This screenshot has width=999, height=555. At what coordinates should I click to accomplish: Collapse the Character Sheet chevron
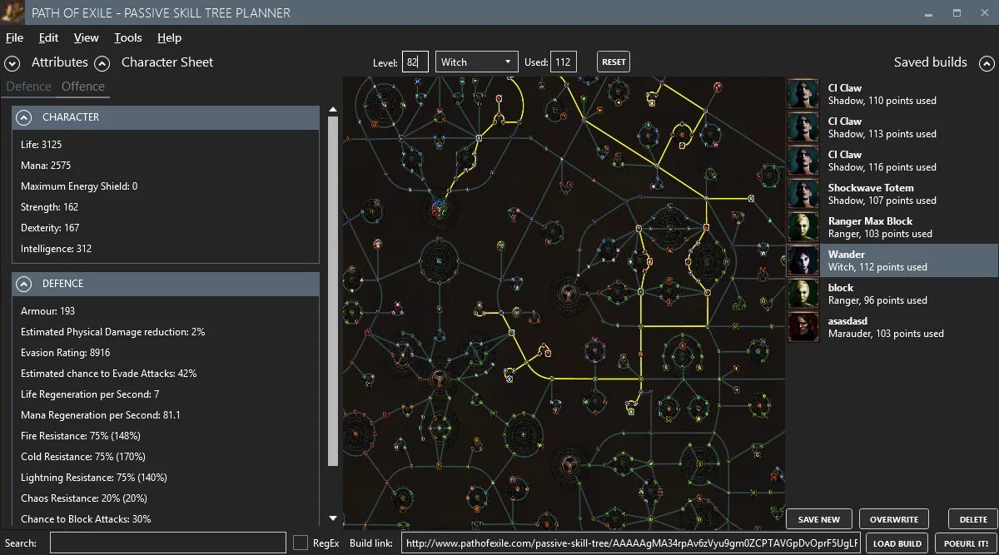(102, 62)
